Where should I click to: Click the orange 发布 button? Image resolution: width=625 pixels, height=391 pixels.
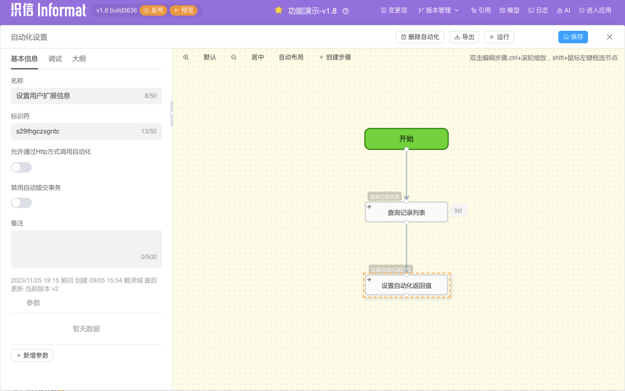tap(154, 10)
